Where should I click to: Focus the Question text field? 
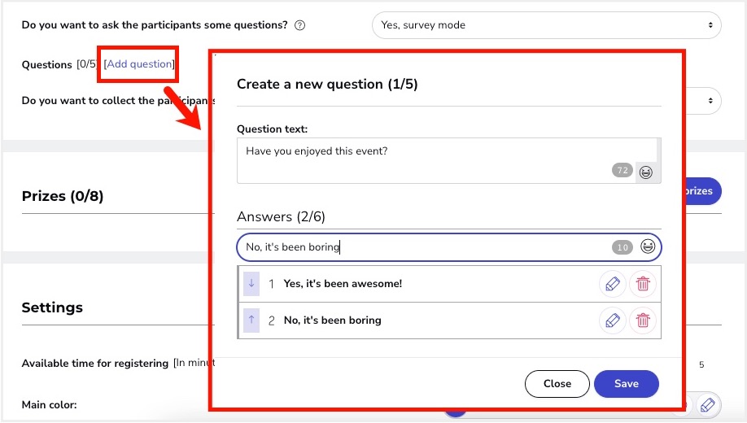[449, 160]
